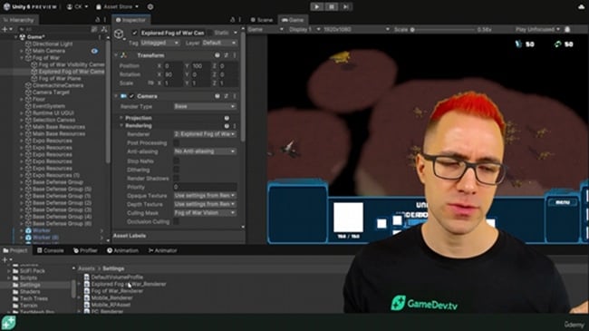
Task: Open Camera component three-dot menu
Action: [235, 96]
